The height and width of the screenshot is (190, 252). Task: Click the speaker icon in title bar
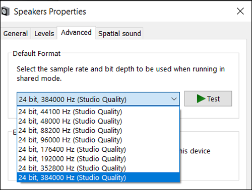(5, 11)
